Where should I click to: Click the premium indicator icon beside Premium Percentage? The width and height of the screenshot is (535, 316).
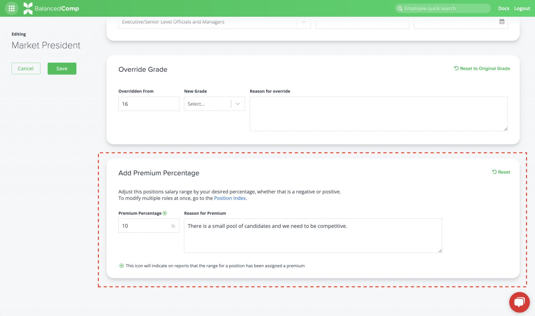[165, 213]
